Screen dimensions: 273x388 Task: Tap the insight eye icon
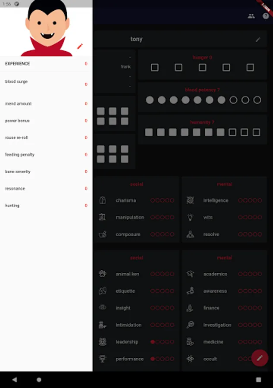(x=103, y=307)
